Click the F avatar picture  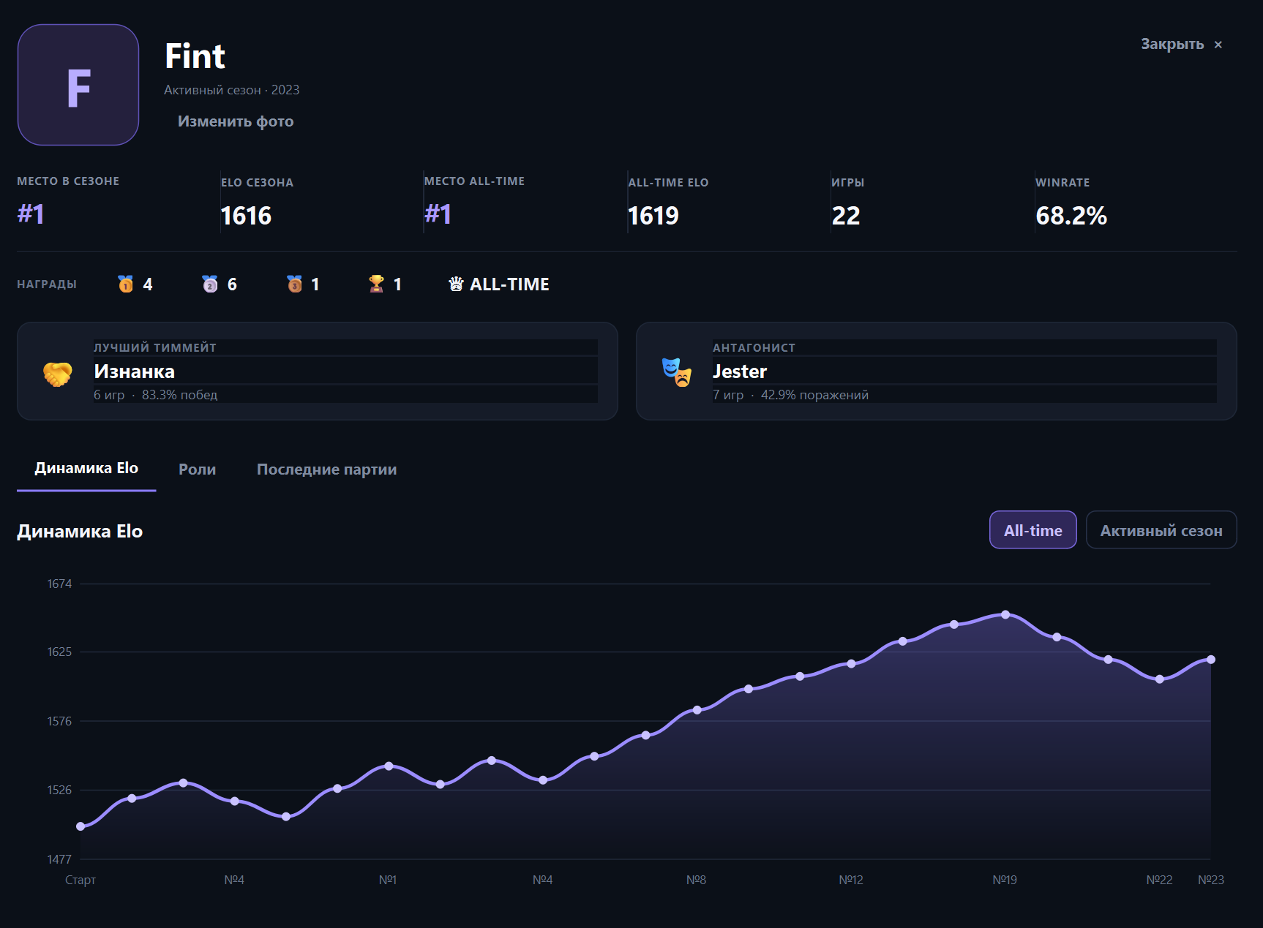point(78,85)
